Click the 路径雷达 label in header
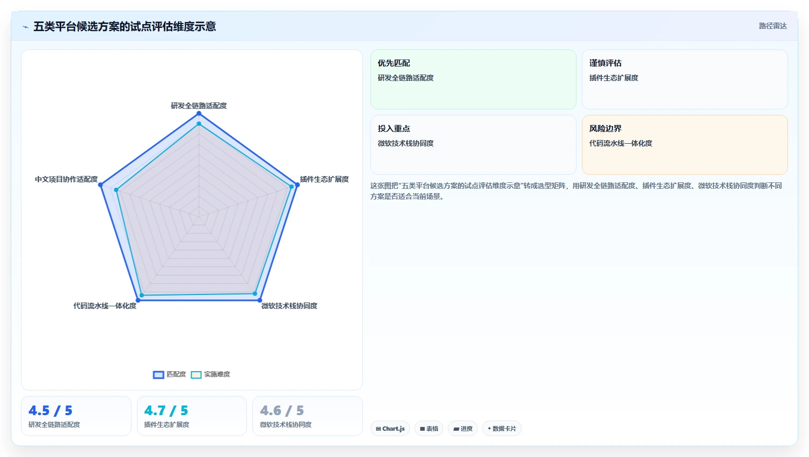Image resolution: width=809 pixels, height=457 pixels. 772,26
